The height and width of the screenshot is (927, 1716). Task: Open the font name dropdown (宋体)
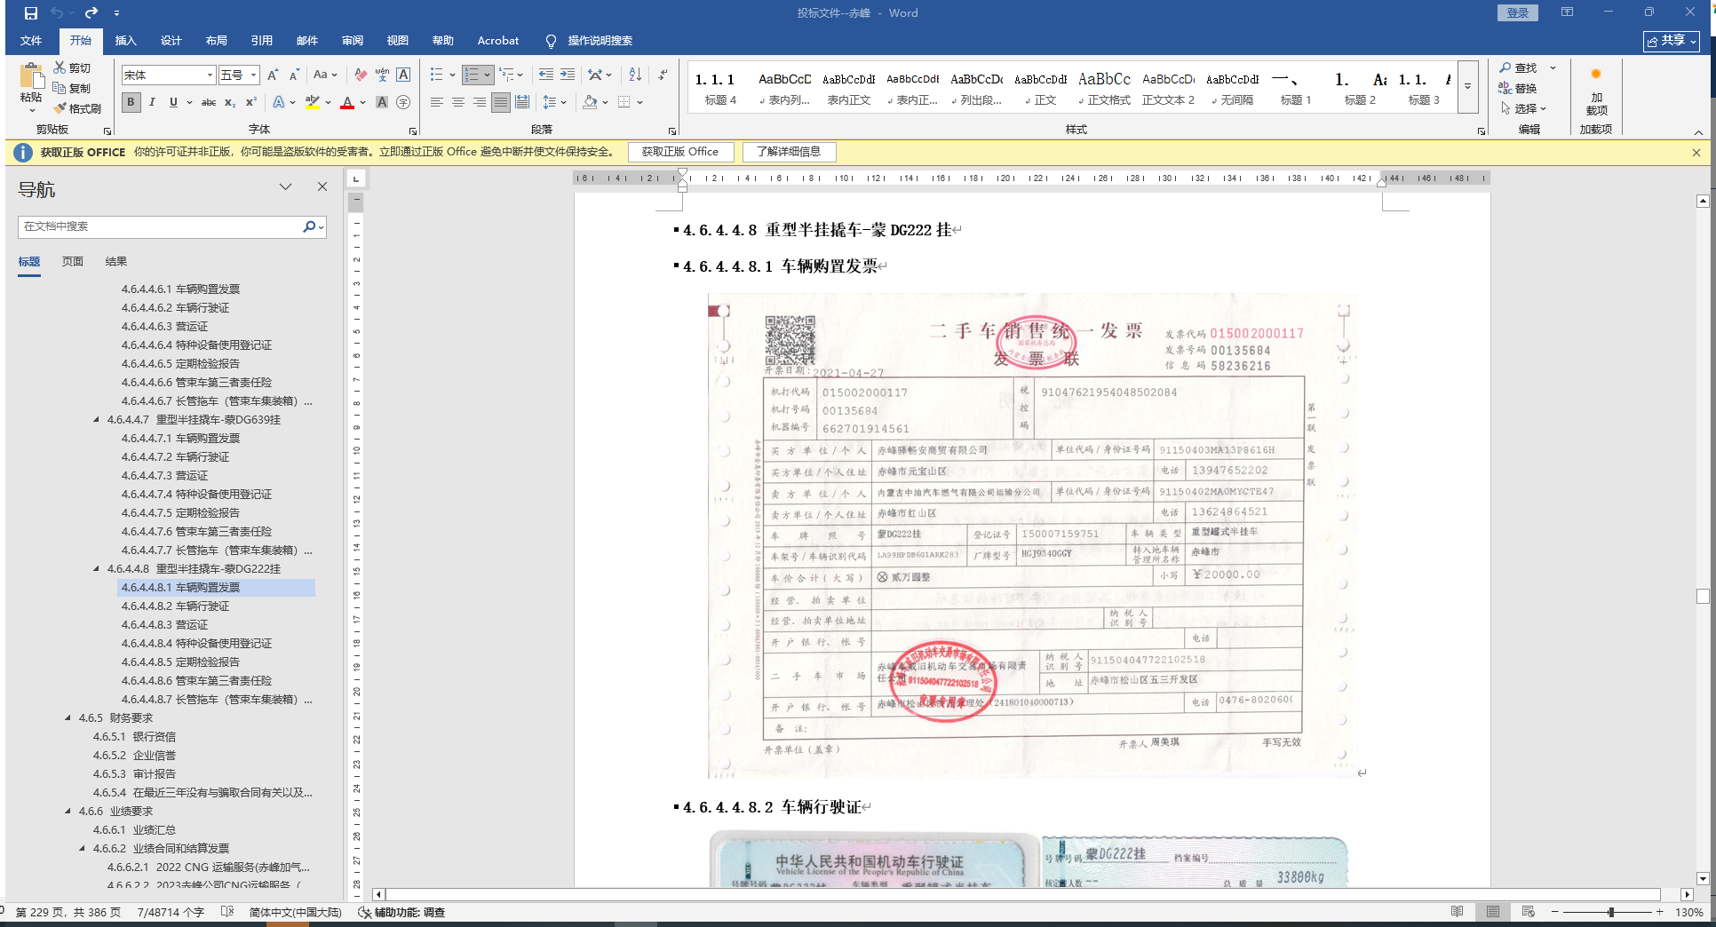coord(210,75)
